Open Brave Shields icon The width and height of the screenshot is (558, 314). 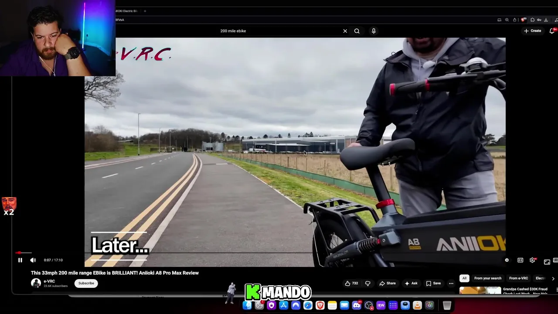[524, 20]
